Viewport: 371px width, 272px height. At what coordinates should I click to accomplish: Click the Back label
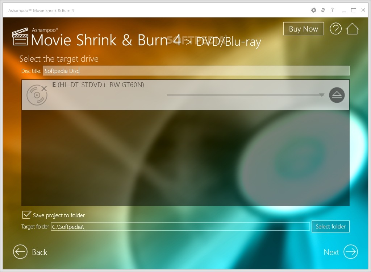tap(39, 252)
